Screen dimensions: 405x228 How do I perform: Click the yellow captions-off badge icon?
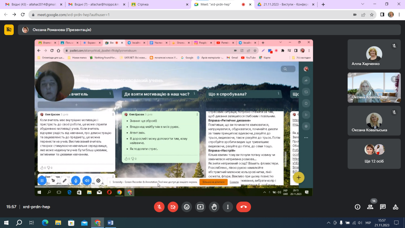click(x=9, y=30)
